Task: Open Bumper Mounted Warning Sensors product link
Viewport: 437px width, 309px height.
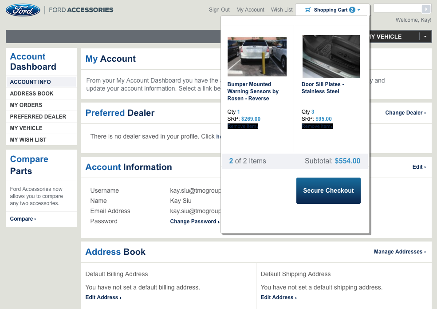Action: point(253,91)
